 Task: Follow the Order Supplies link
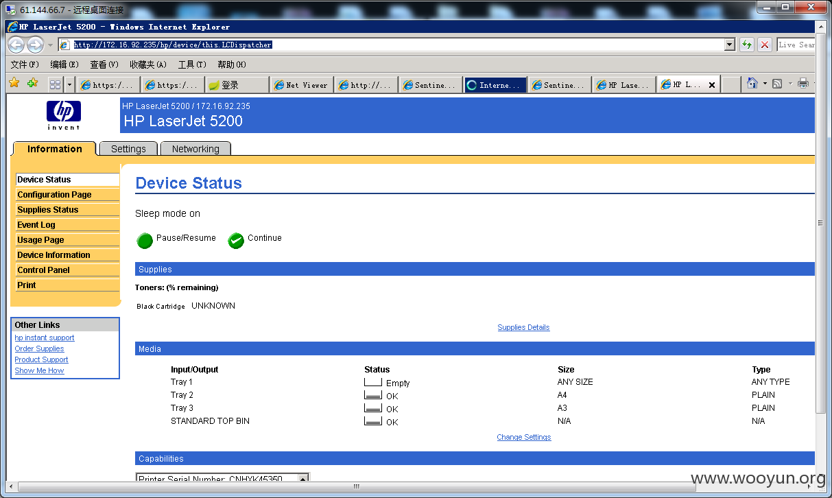click(39, 348)
